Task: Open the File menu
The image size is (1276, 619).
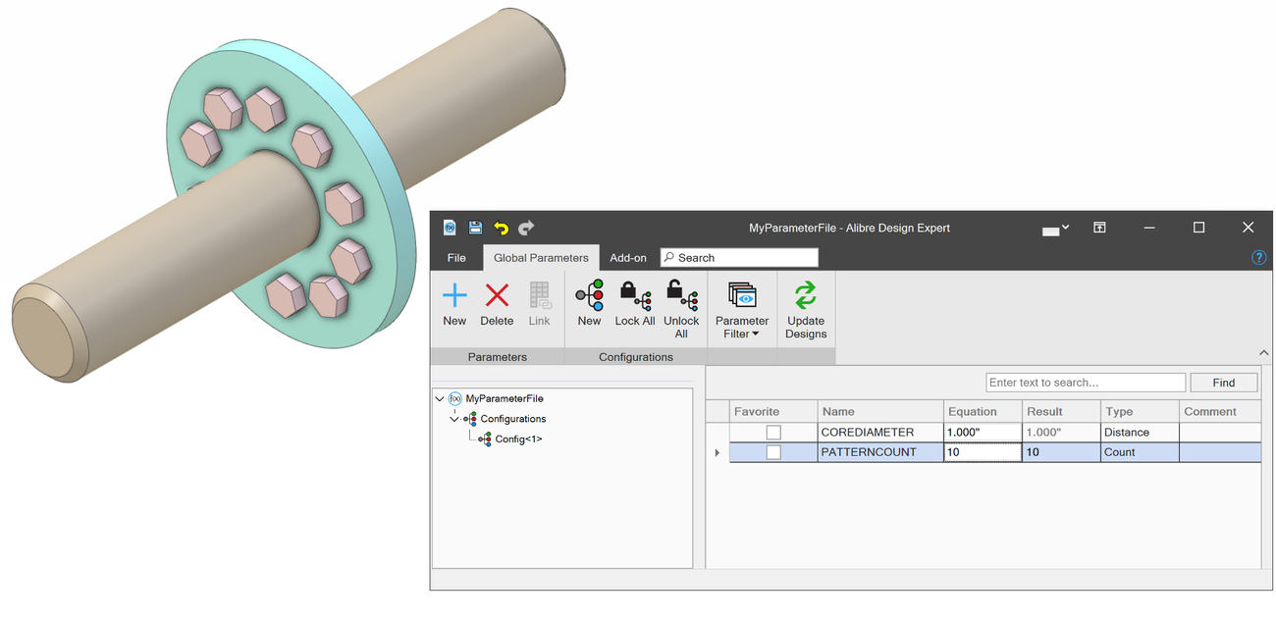Action: click(456, 258)
